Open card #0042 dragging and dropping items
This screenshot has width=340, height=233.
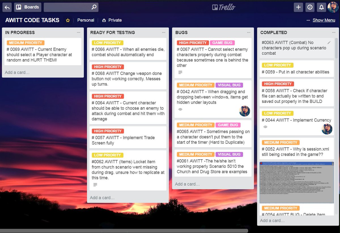[x=213, y=99]
